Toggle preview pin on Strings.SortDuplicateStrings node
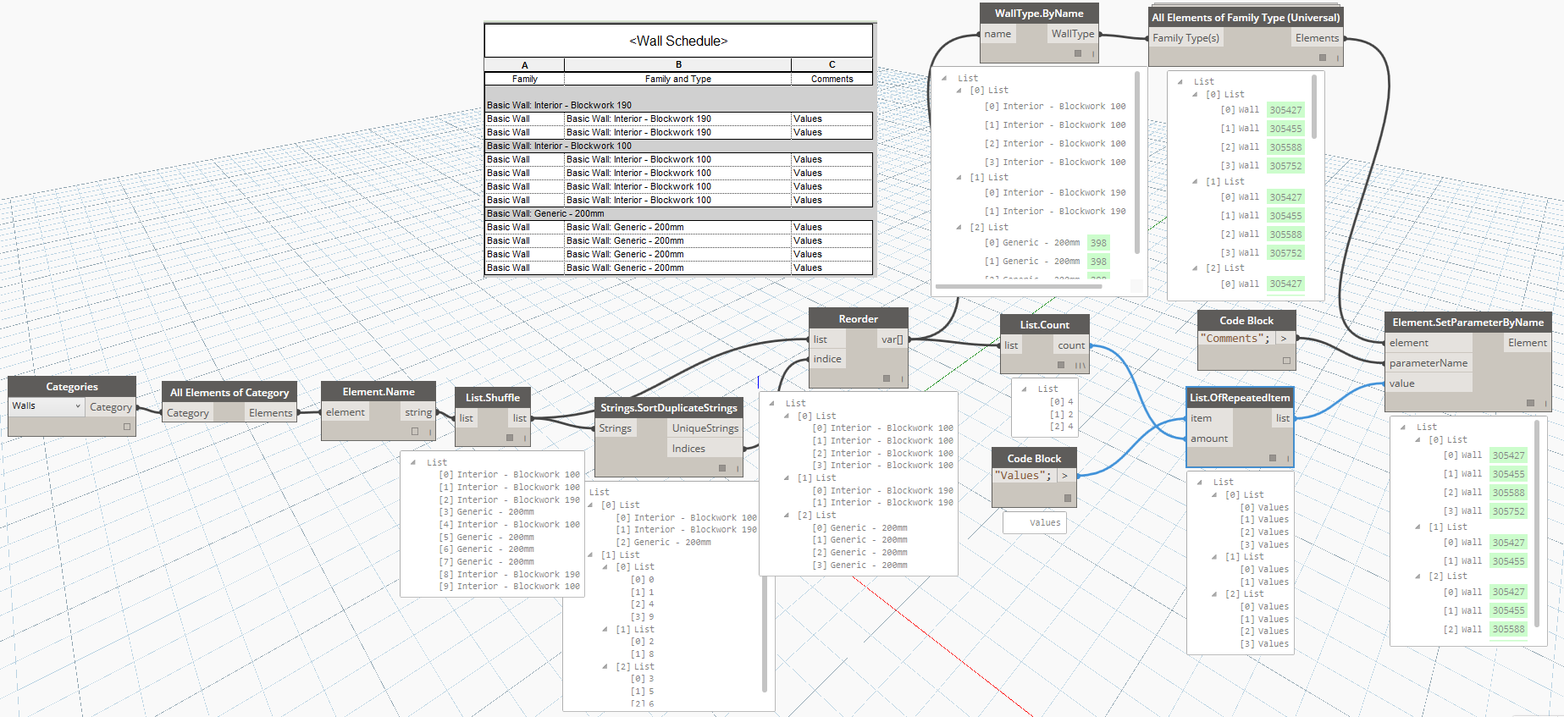This screenshot has height=717, width=1564. click(722, 467)
